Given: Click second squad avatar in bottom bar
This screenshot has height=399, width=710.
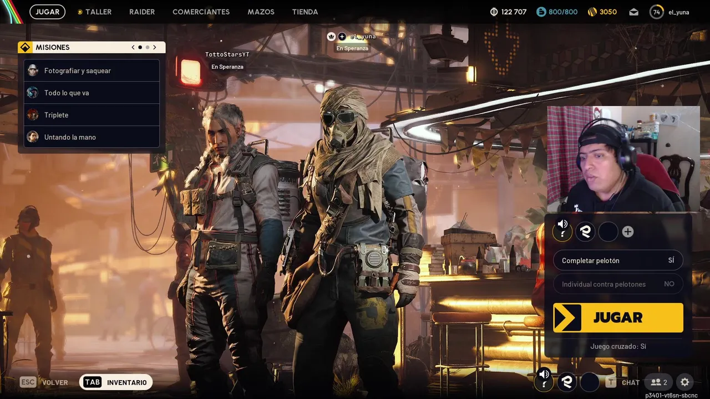Looking at the screenshot, I should pos(567,381).
